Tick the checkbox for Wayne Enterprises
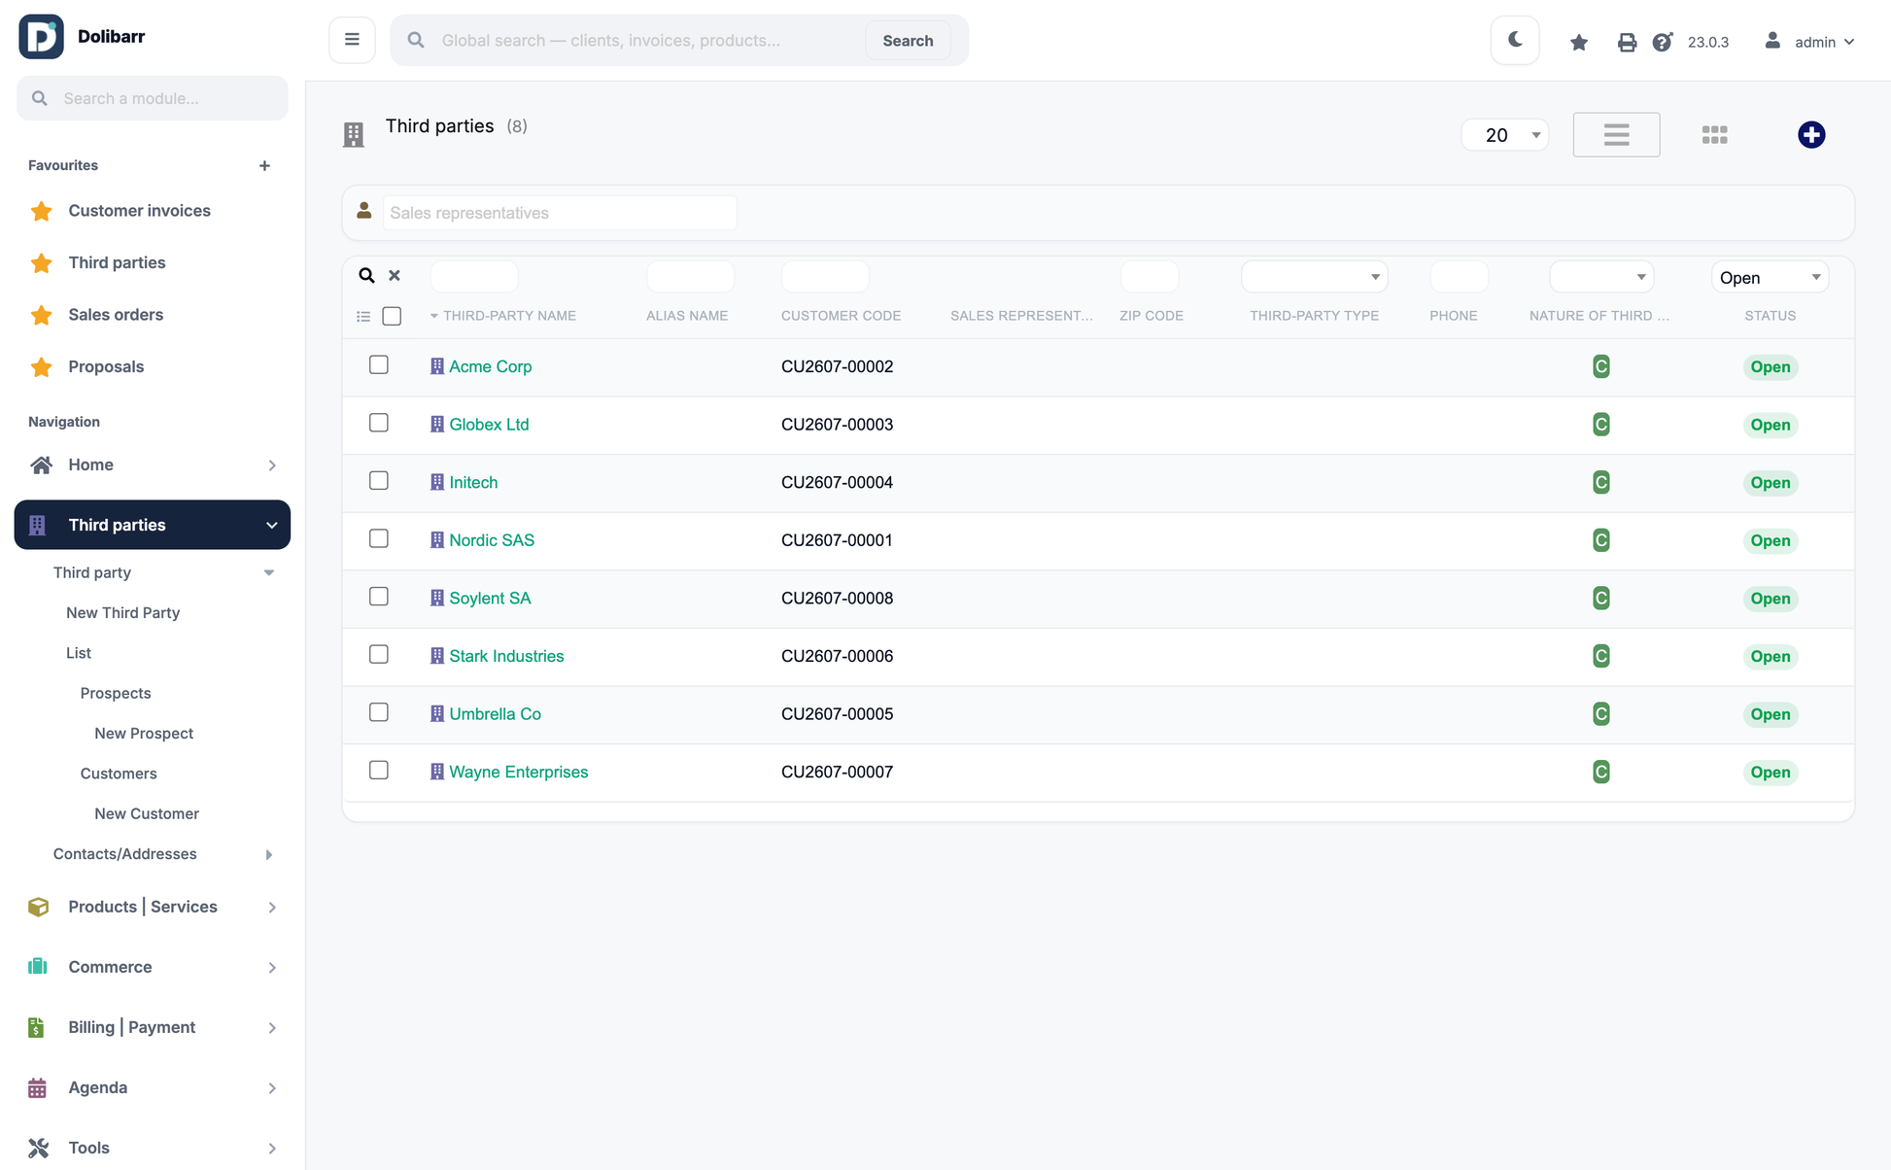This screenshot has width=1891, height=1170. pyautogui.click(x=379, y=770)
